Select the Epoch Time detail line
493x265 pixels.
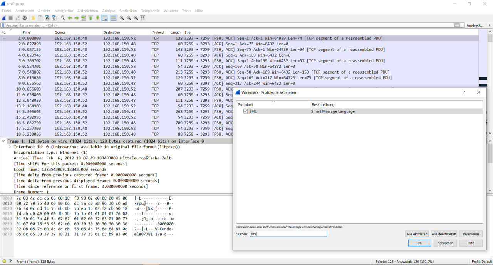tap(60, 169)
